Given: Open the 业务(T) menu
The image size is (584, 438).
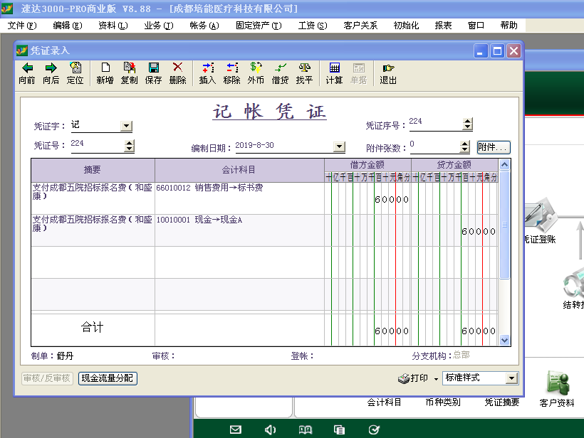Looking at the screenshot, I should pyautogui.click(x=159, y=26).
